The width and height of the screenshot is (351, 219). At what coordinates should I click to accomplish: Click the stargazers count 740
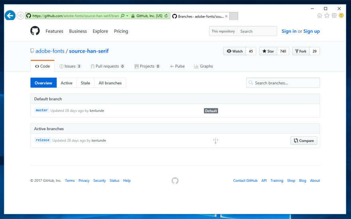click(x=283, y=51)
